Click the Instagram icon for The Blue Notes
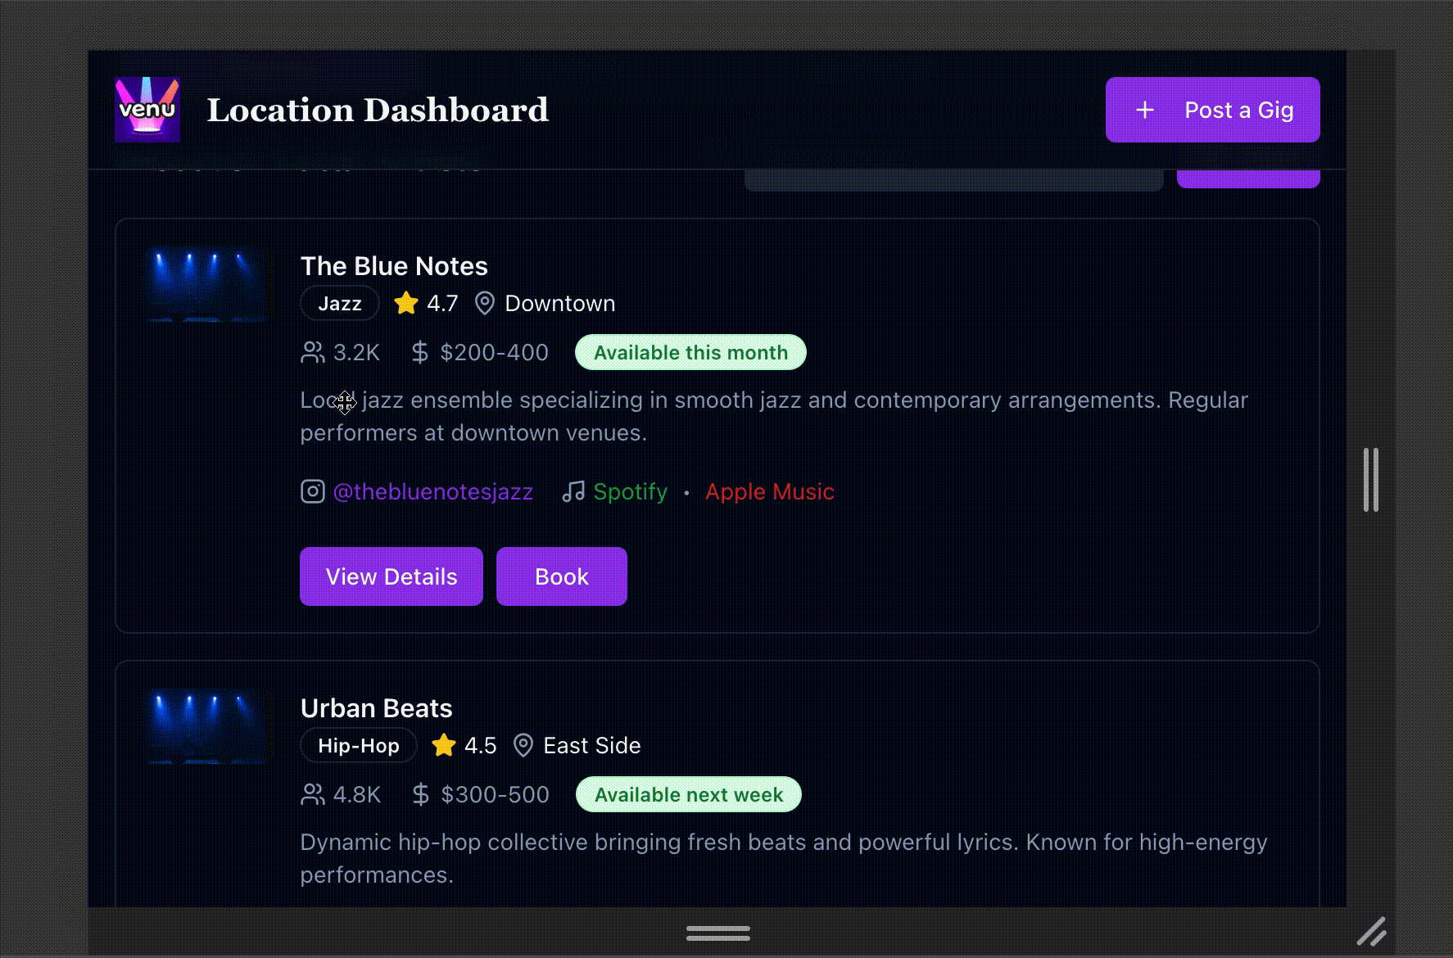This screenshot has width=1453, height=958. [x=312, y=491]
